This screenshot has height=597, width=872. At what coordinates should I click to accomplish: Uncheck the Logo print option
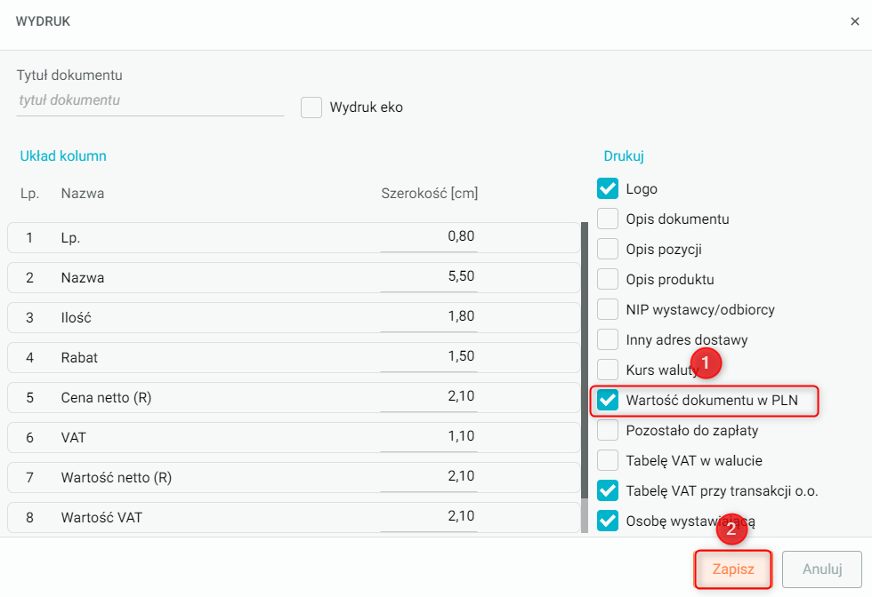pyautogui.click(x=608, y=188)
